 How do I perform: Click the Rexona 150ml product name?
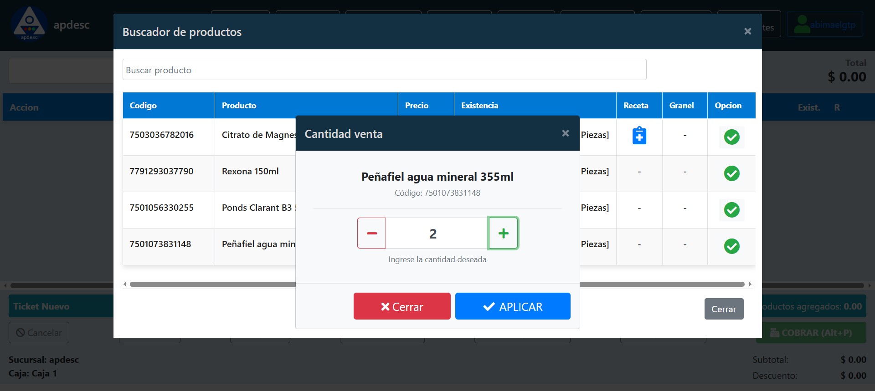tap(250, 171)
